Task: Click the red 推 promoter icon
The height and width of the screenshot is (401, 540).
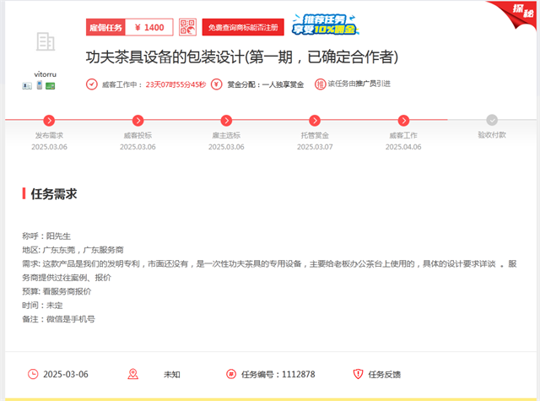Action: pyautogui.click(x=320, y=84)
